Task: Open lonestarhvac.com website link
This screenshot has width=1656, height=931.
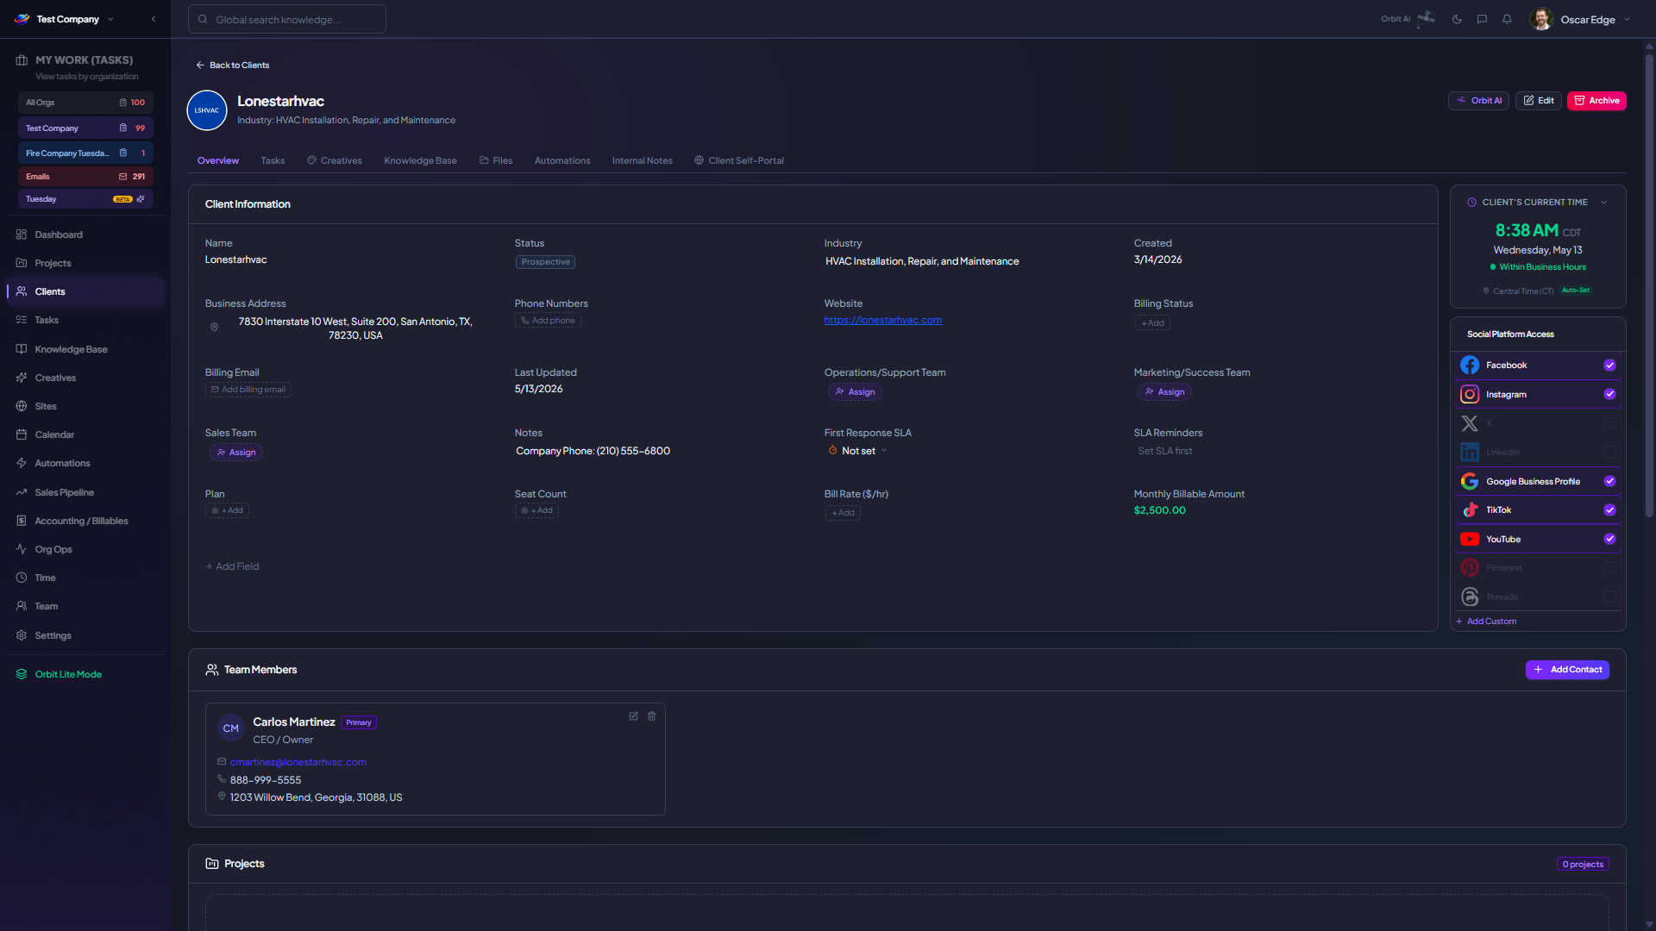Action: pos(882,321)
